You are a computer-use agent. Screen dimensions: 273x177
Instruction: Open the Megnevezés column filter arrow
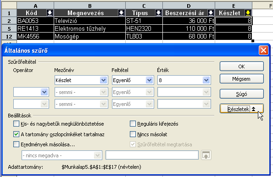coord(121,13)
